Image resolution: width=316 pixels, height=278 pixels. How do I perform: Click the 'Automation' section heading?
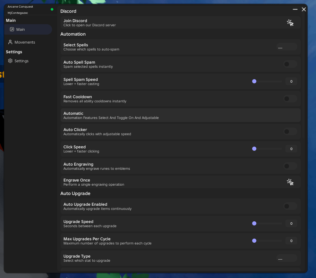[73, 34]
